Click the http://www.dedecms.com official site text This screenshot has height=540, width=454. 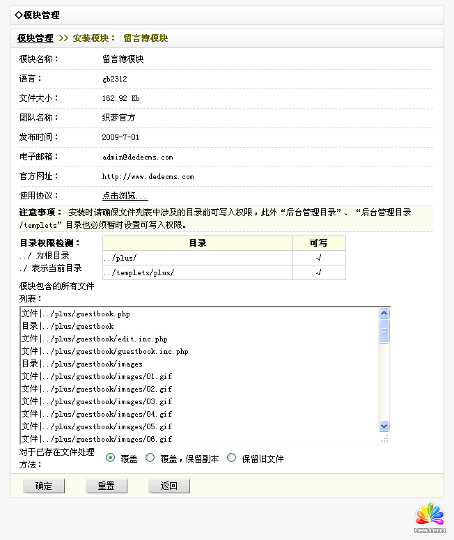tap(148, 177)
